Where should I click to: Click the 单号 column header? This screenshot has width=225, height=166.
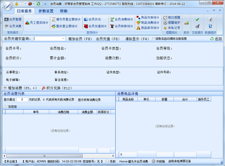[36, 112]
